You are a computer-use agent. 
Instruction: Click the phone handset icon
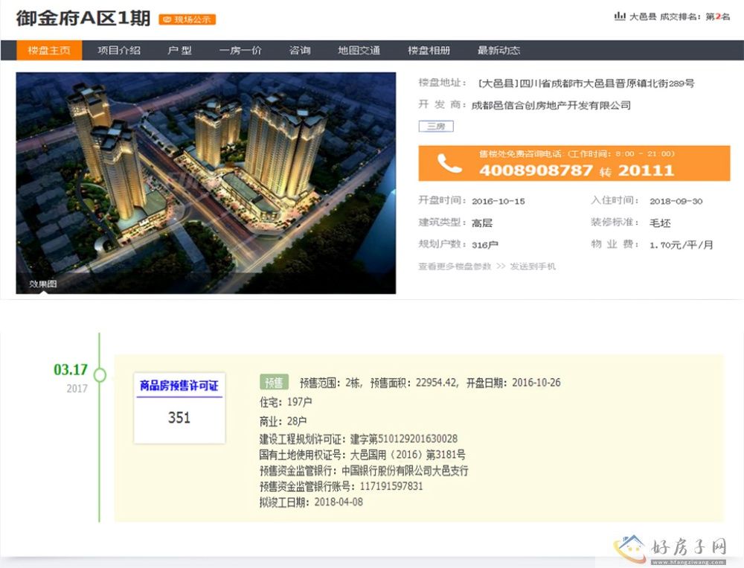tap(449, 163)
